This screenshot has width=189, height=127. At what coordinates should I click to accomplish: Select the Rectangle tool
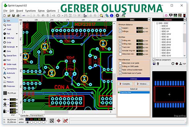click(x=9, y=47)
